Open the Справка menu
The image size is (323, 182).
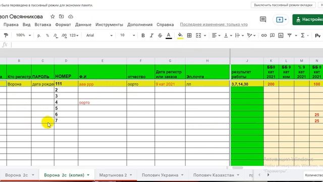point(165,25)
